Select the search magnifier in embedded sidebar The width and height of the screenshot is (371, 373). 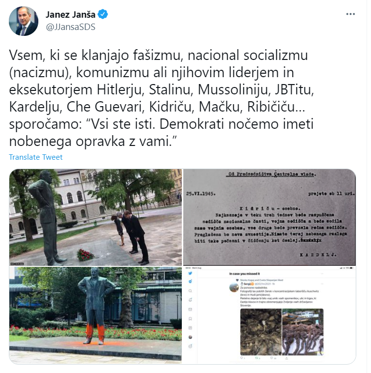190,291
